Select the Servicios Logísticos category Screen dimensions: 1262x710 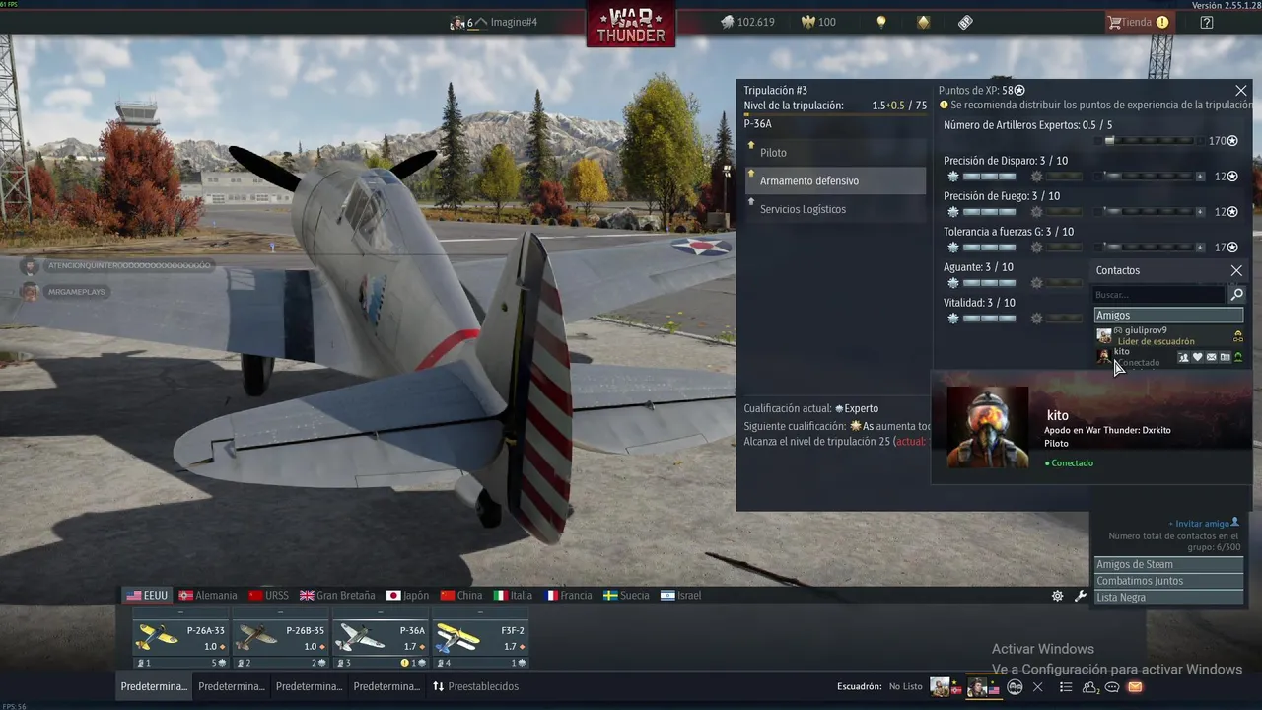pos(834,209)
